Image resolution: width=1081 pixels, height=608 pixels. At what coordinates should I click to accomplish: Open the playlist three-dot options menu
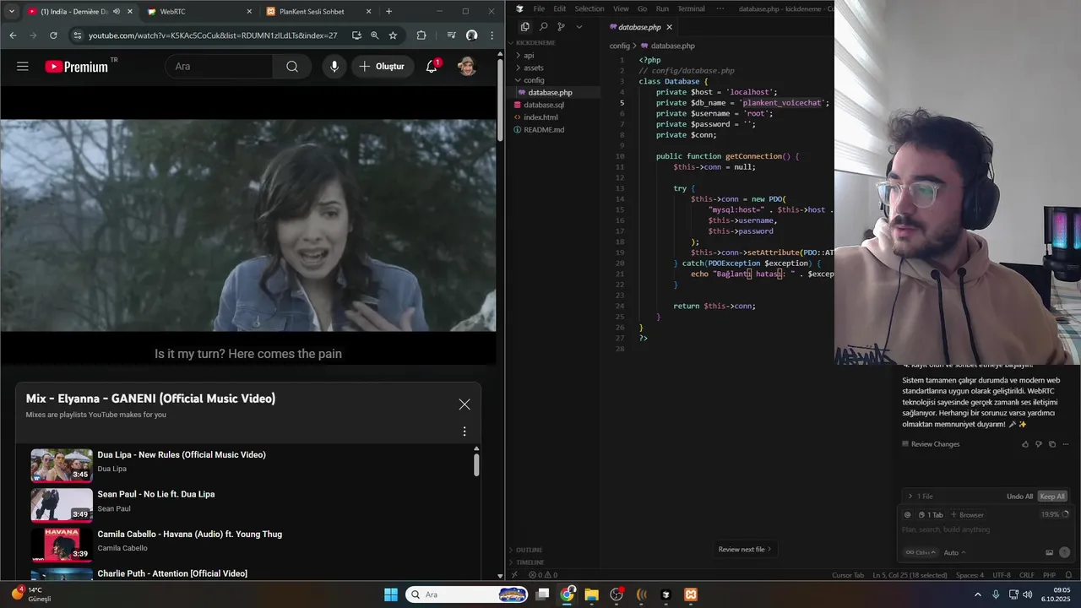(464, 432)
